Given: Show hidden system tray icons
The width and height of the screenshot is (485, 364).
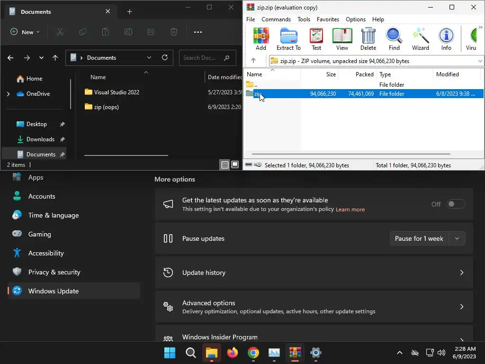Looking at the screenshot, I should (x=400, y=353).
